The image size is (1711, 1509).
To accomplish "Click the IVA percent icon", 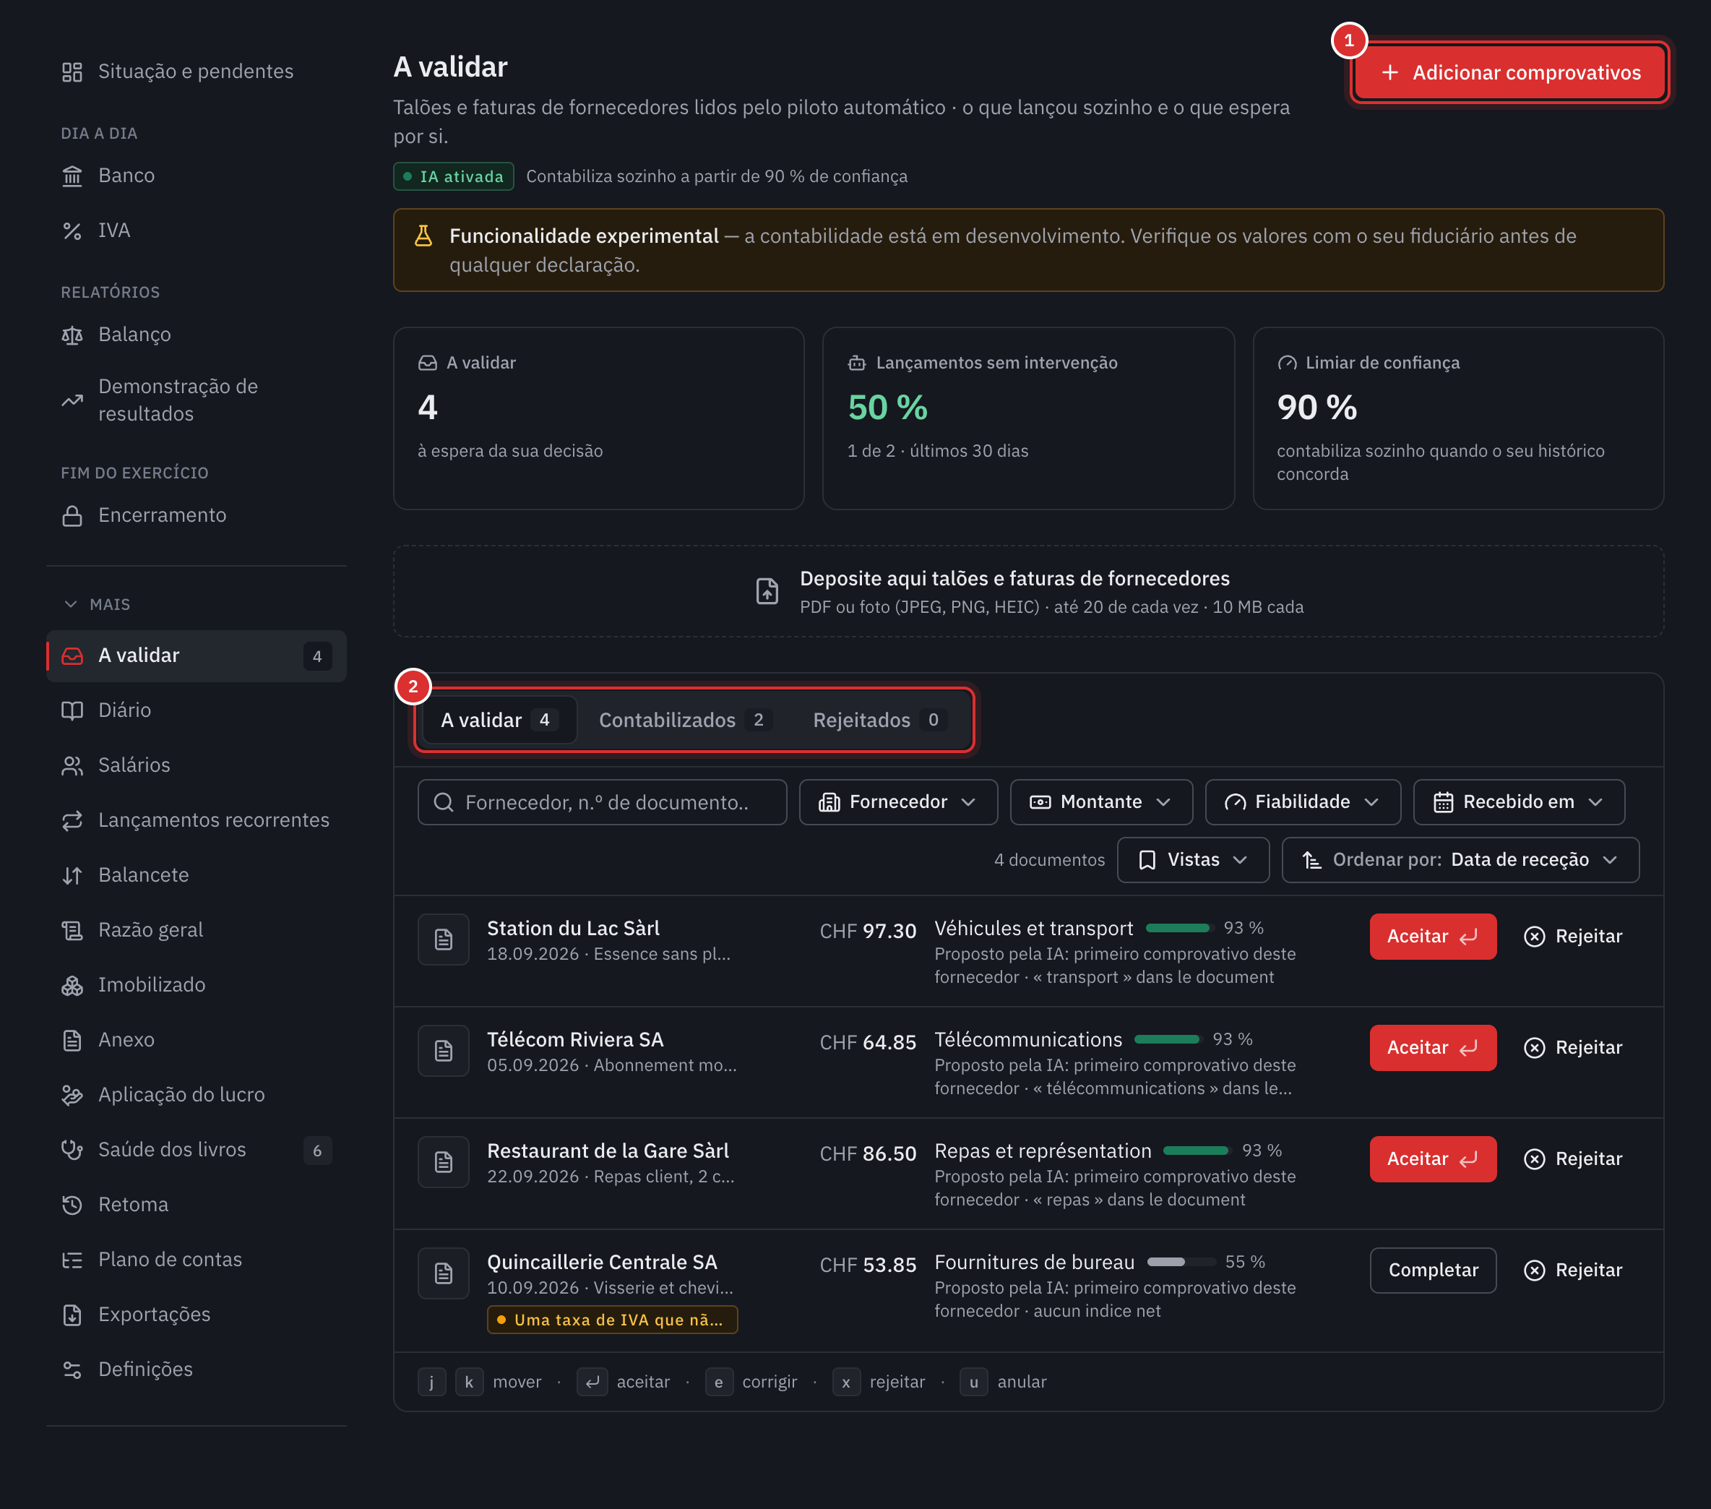I will pyautogui.click(x=72, y=231).
